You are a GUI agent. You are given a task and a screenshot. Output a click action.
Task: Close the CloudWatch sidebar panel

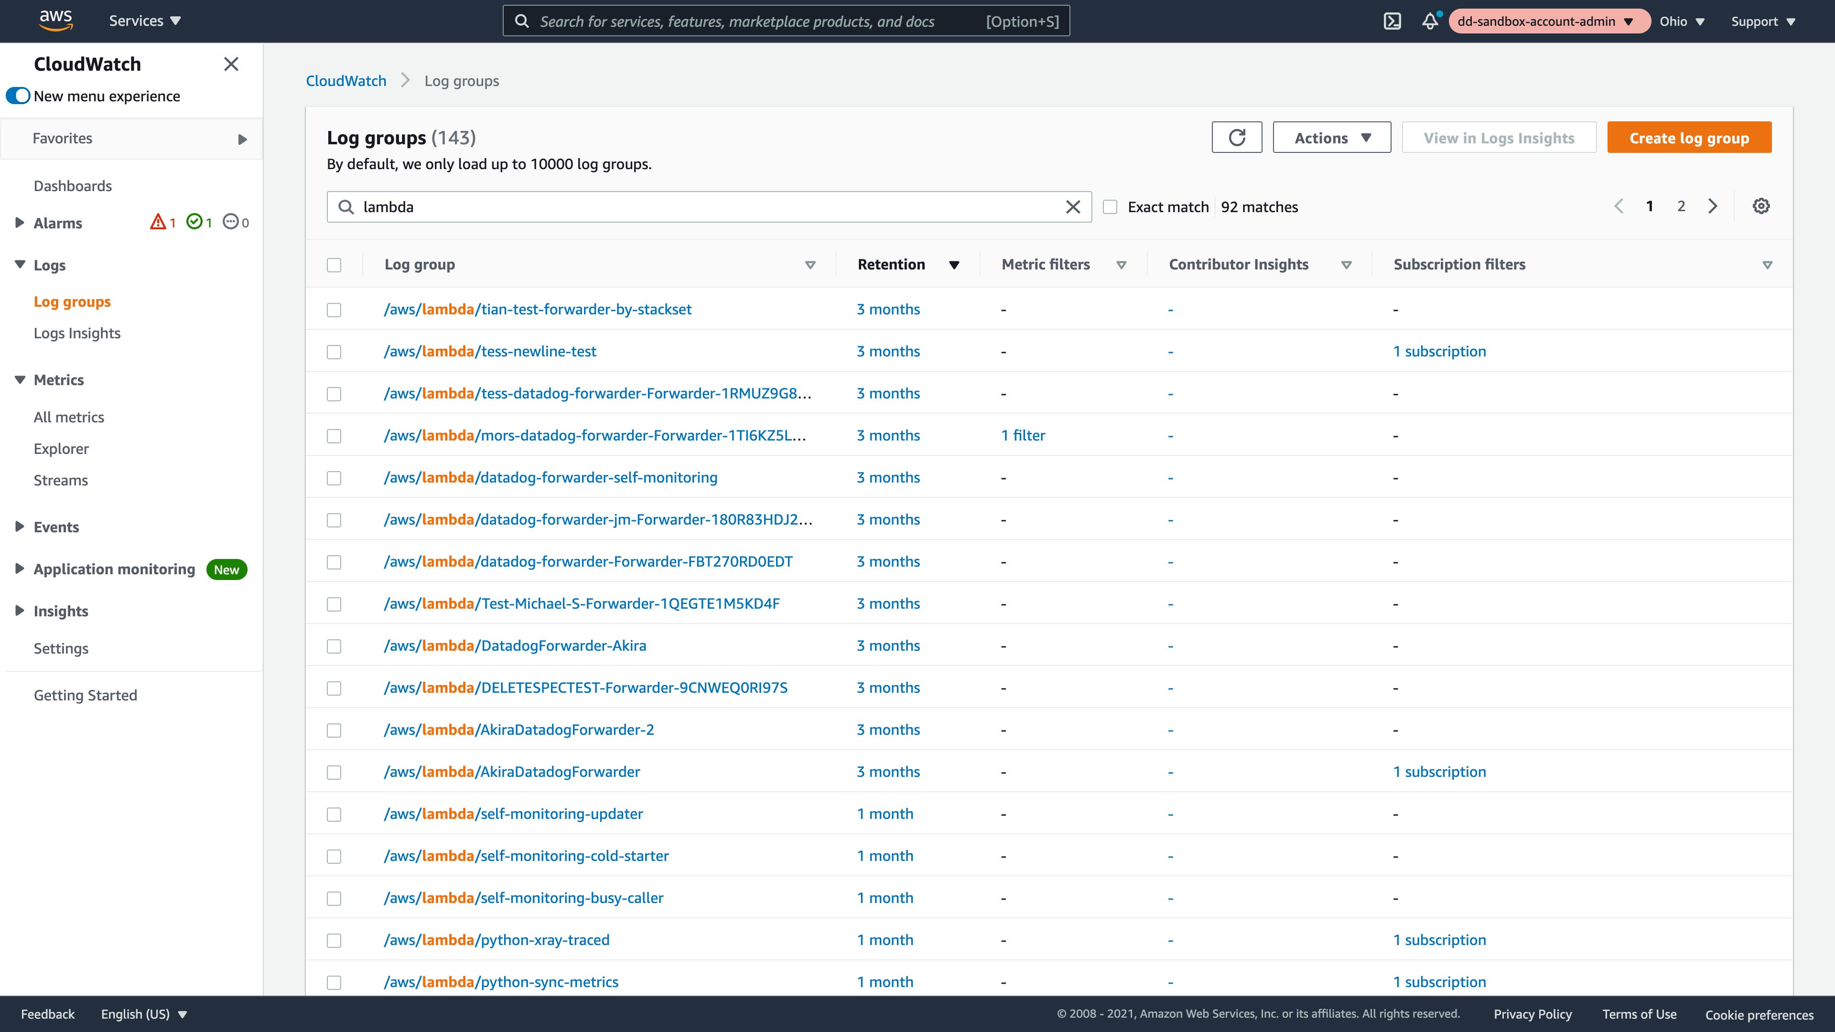pos(231,64)
